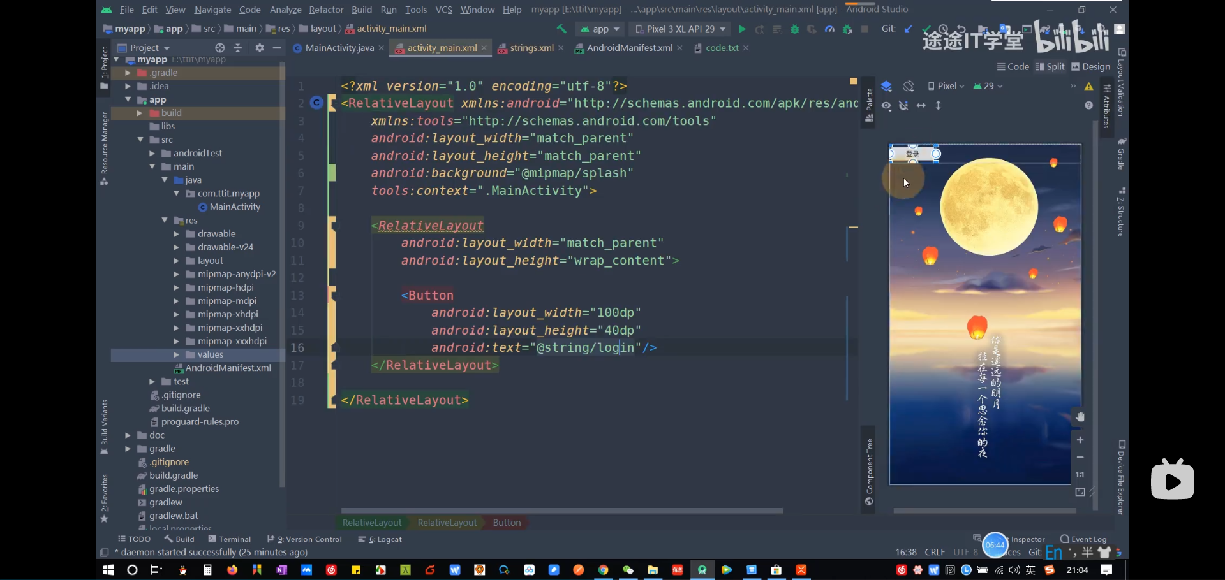Image resolution: width=1225 pixels, height=580 pixels.
Task: Toggle the Component Tree panel tab
Action: coord(869,472)
